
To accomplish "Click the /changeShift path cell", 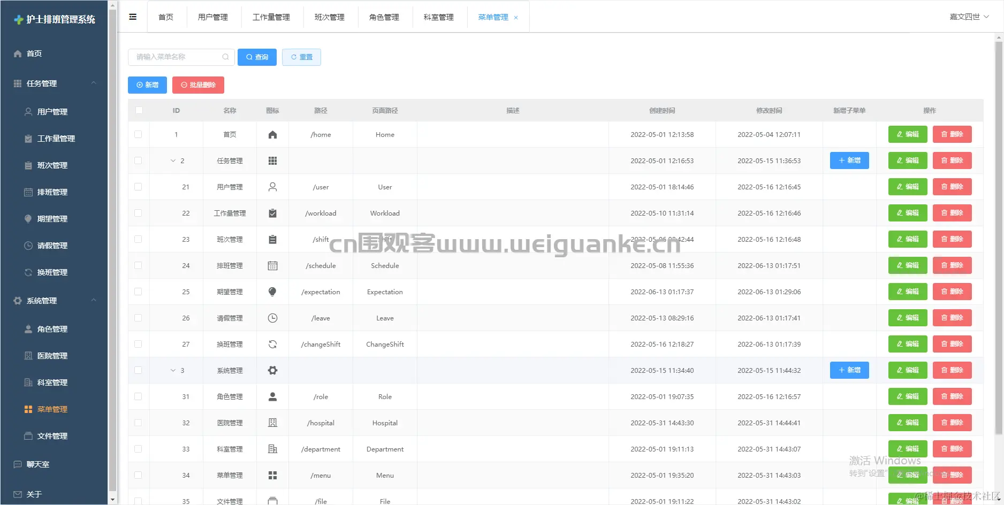I will (321, 345).
